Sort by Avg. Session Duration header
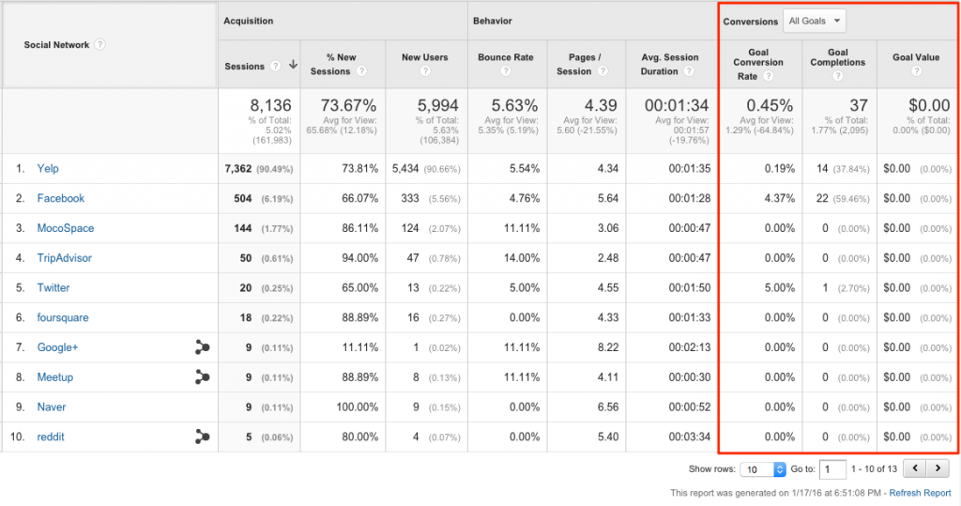The height and width of the screenshot is (506, 961). (669, 64)
